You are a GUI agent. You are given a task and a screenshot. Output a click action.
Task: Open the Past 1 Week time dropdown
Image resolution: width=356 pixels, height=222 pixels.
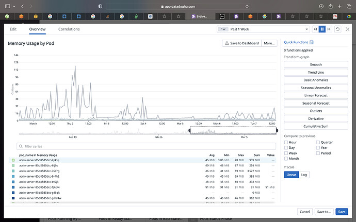(263, 29)
